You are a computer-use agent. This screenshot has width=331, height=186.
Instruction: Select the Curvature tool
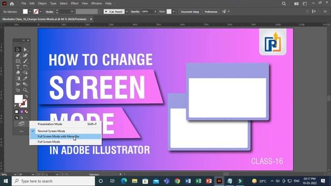(25, 55)
